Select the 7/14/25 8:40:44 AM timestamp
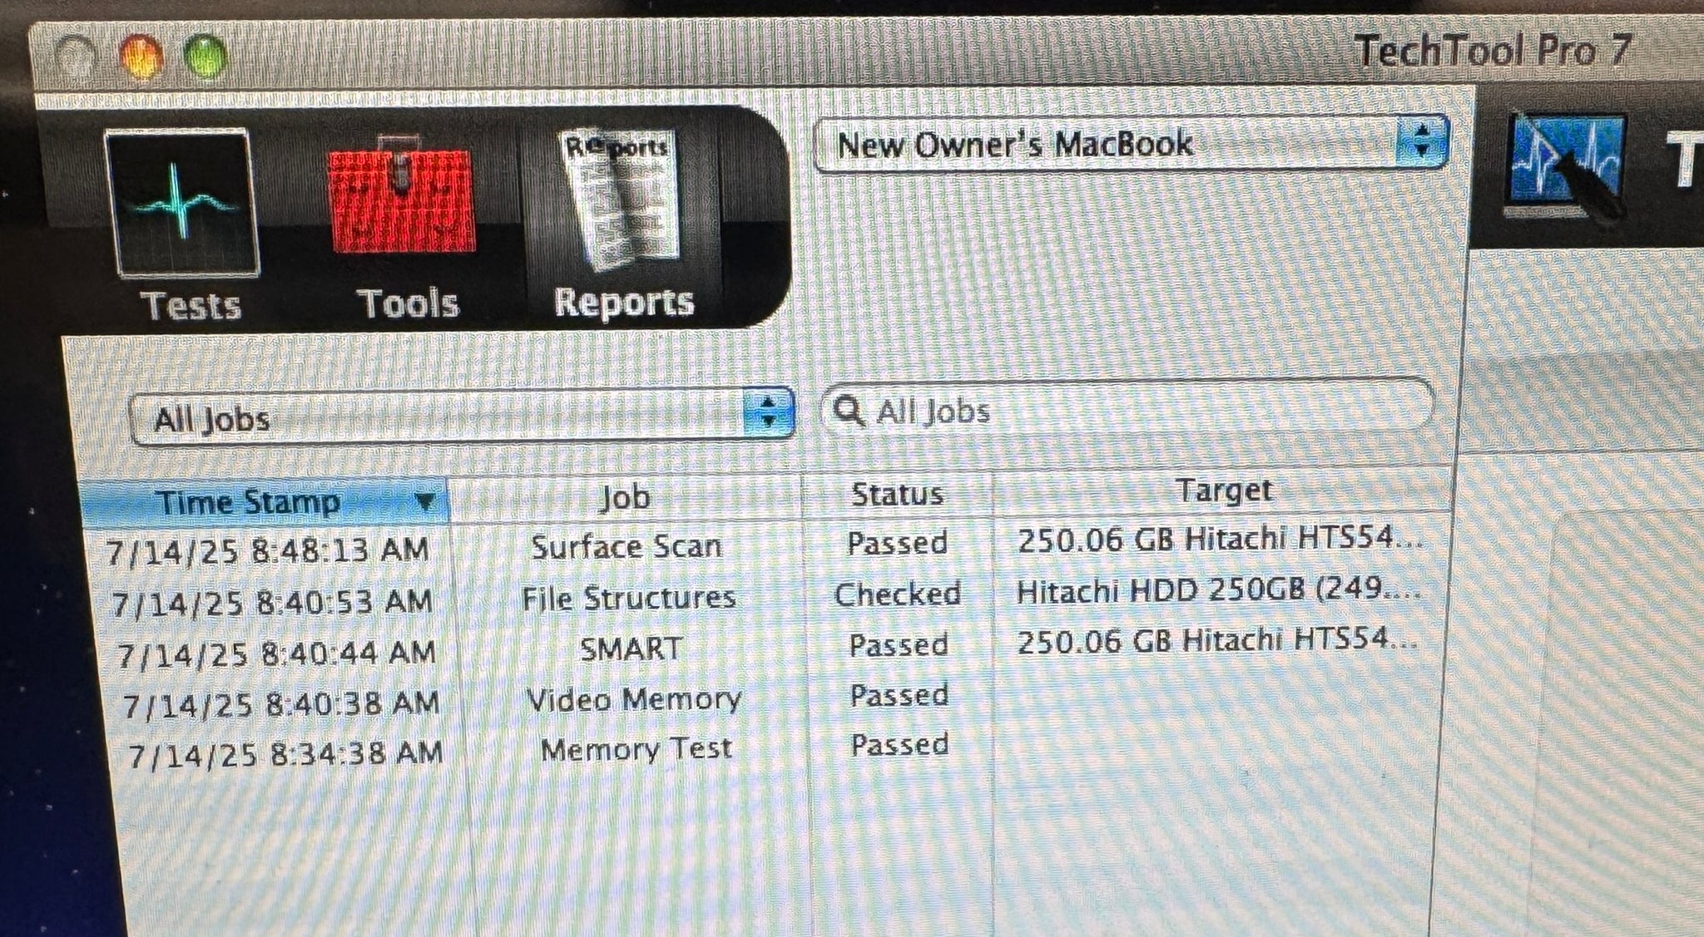 276,653
